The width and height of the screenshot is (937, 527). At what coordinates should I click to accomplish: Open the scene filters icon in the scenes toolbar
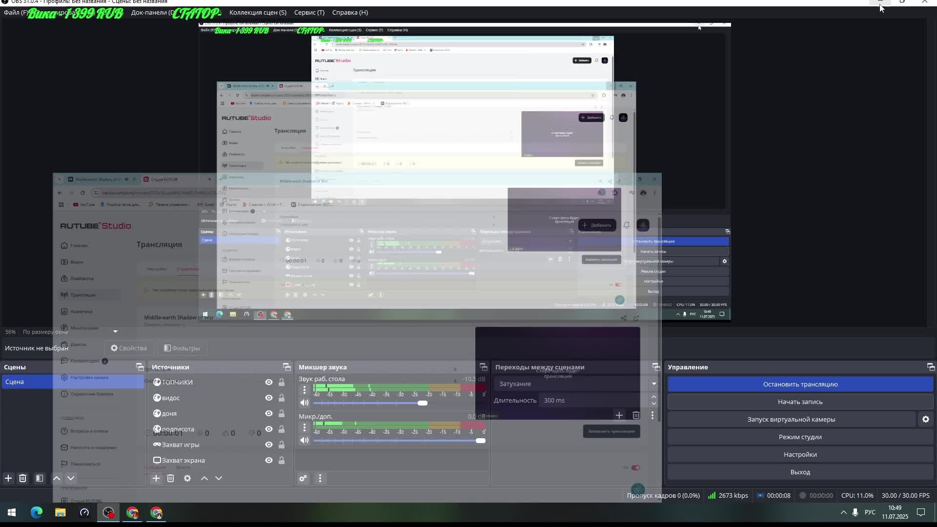point(40,478)
